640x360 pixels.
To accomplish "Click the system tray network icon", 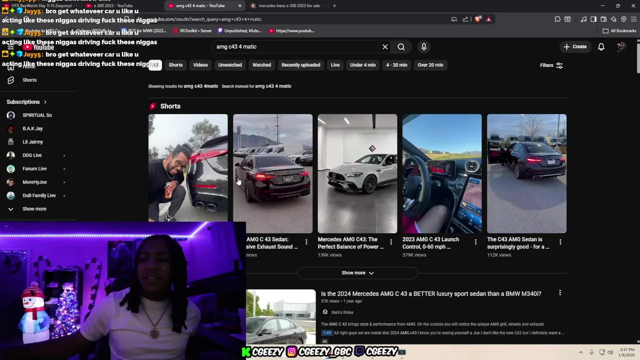I will pyautogui.click(x=602, y=352).
